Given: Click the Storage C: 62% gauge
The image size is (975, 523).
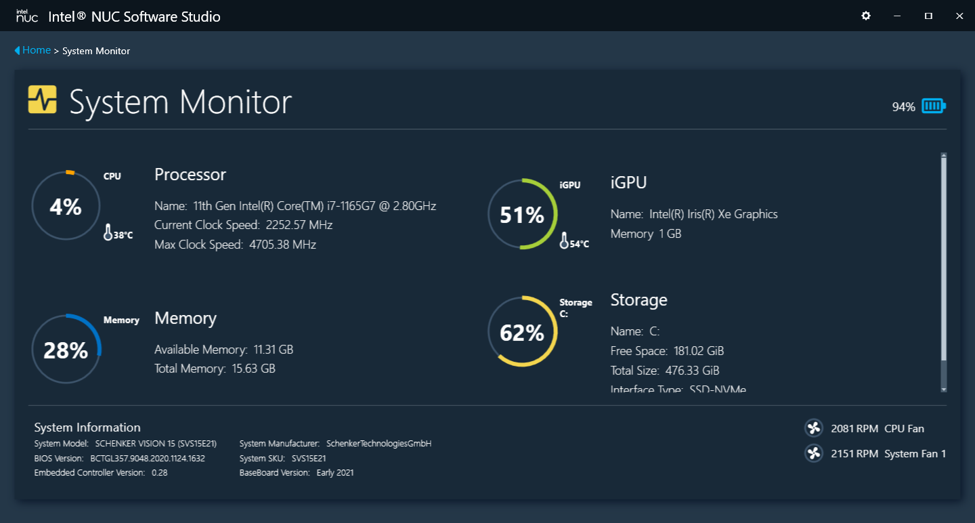Looking at the screenshot, I should pyautogui.click(x=522, y=332).
